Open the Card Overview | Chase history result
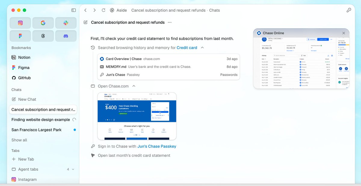The height and width of the screenshot is (186, 361). 168,59
